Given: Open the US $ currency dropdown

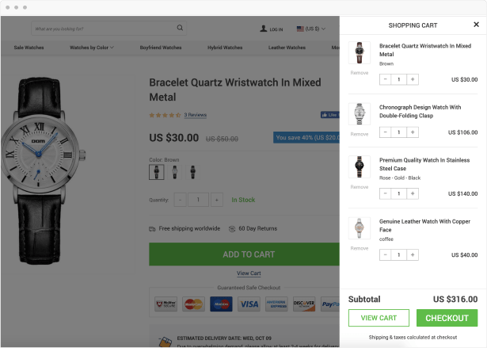Looking at the screenshot, I should (x=308, y=29).
